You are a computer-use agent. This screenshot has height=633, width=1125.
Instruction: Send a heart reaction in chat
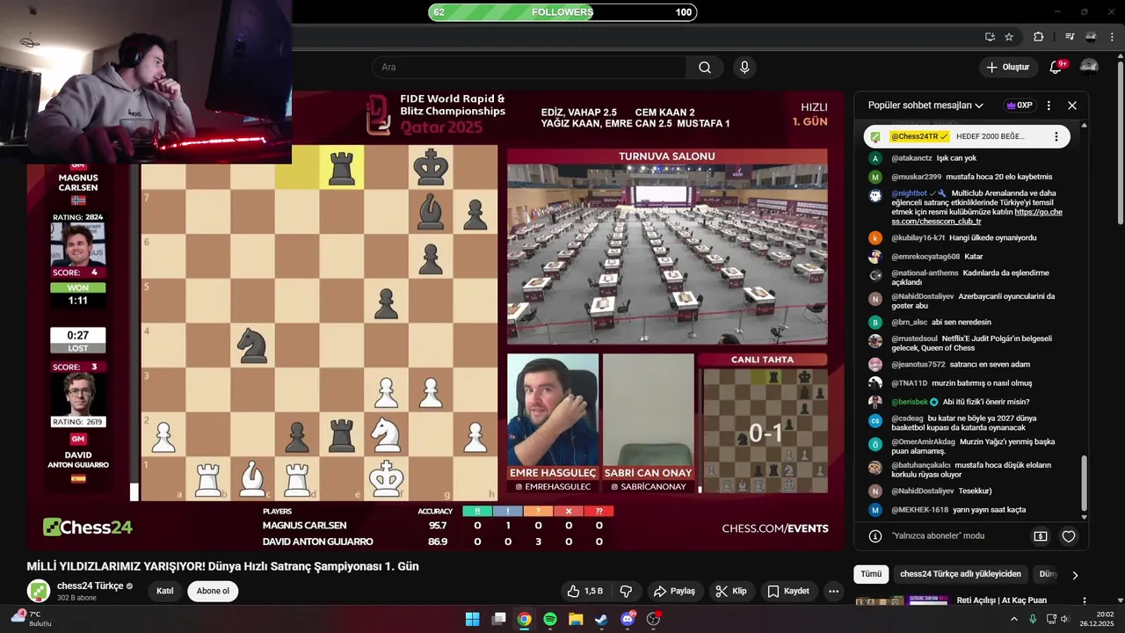click(1069, 535)
